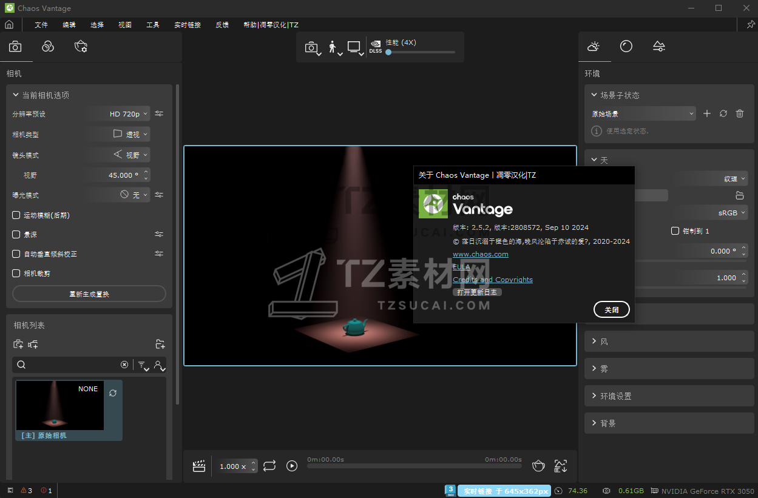
Task: Switch to the camera panel tab icon
Action: pyautogui.click(x=15, y=47)
